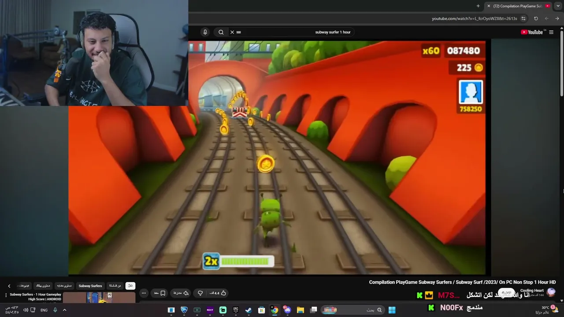
Task: Select the 'Subway Surfers' filter chip
Action: 90,286
